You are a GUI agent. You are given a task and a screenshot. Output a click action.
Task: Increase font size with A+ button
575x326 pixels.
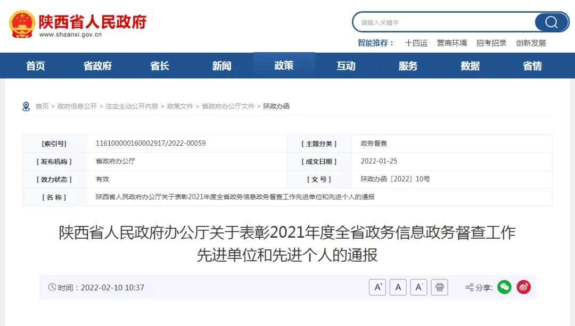coord(377,287)
